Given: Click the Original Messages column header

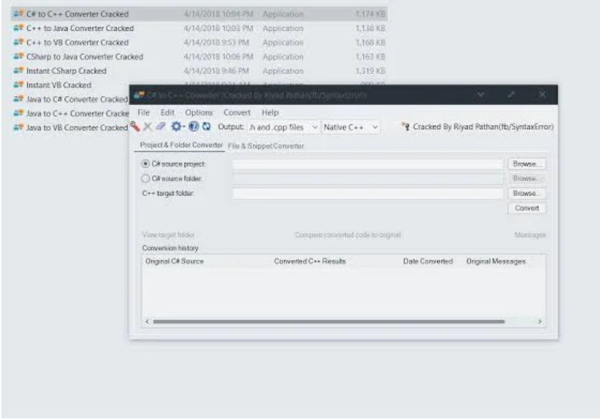Looking at the screenshot, I should [x=496, y=261].
